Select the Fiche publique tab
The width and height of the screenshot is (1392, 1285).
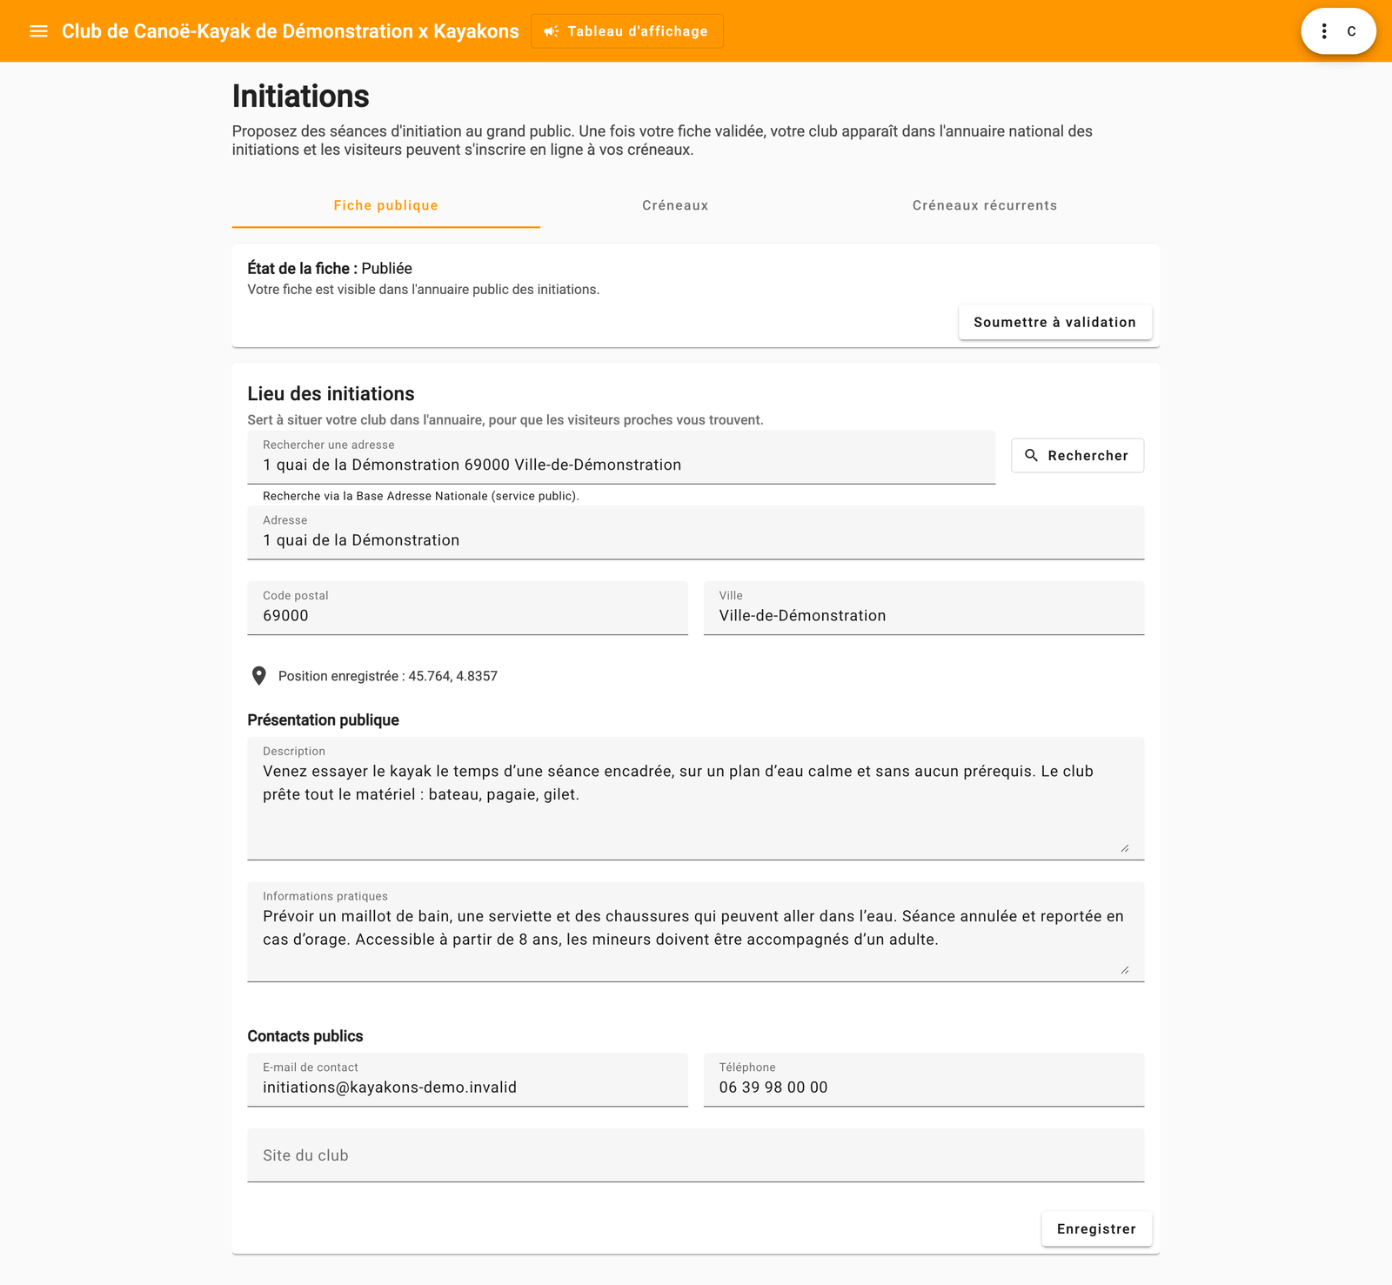pos(386,205)
